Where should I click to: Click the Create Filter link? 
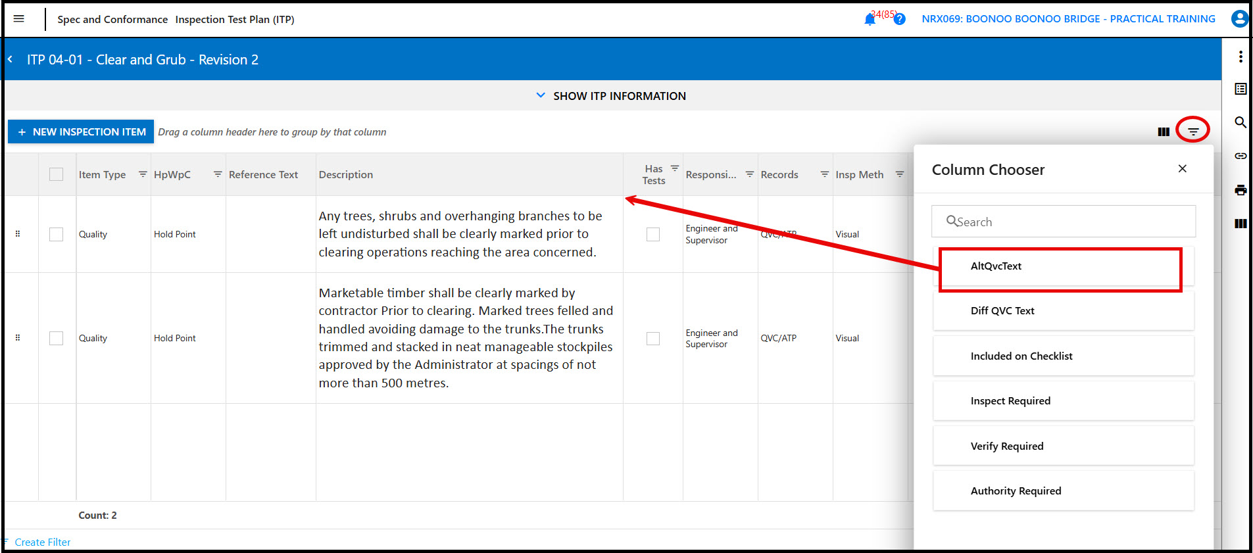pyautogui.click(x=43, y=542)
